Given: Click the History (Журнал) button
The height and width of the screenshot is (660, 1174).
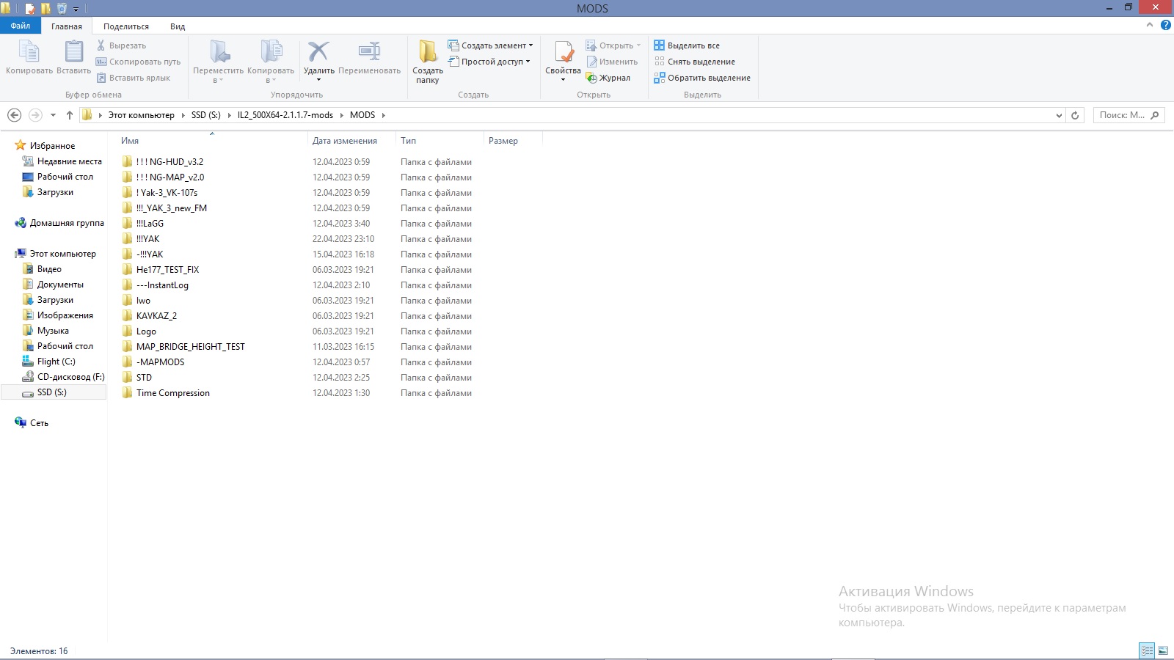Looking at the screenshot, I should (x=608, y=78).
